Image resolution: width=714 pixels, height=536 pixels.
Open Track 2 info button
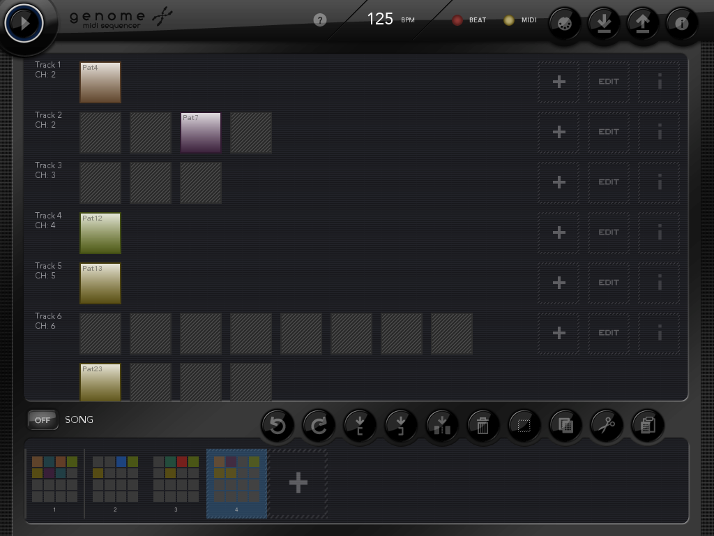[660, 132]
